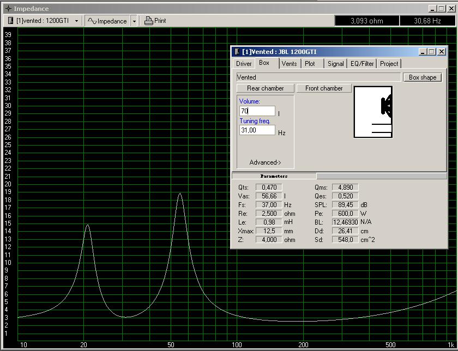Click the vented box diagram thumbnail
The width and height of the screenshot is (458, 351).
(x=373, y=112)
